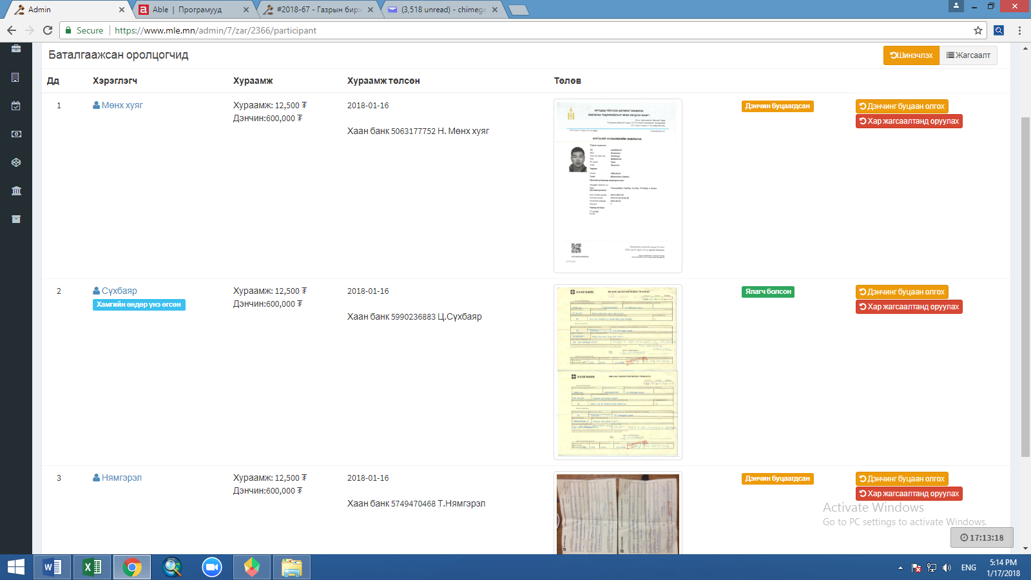Click the Дэнчин буцаагдсан status badge for Мөнх хуяг
Viewport: 1031px width, 580px height.
[777, 106]
